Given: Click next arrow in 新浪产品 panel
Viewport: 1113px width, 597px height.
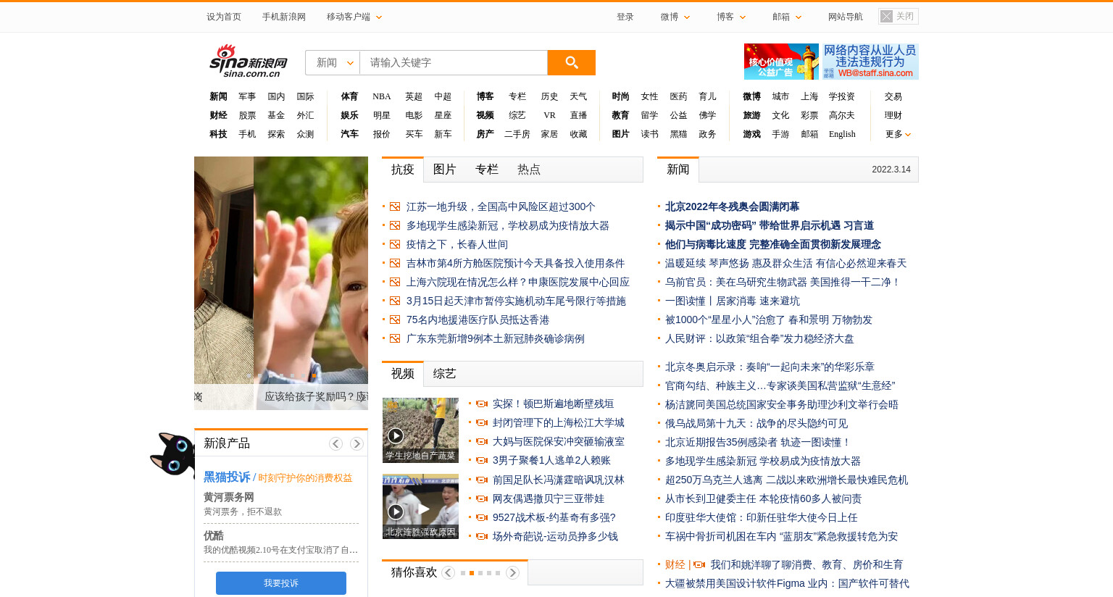Looking at the screenshot, I should point(357,443).
